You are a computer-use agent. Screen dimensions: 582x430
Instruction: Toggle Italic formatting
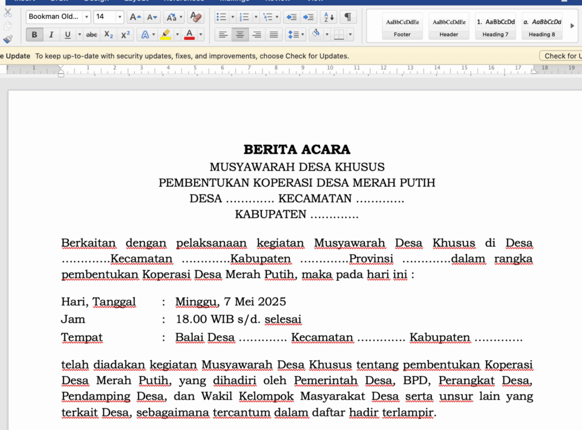pos(51,35)
